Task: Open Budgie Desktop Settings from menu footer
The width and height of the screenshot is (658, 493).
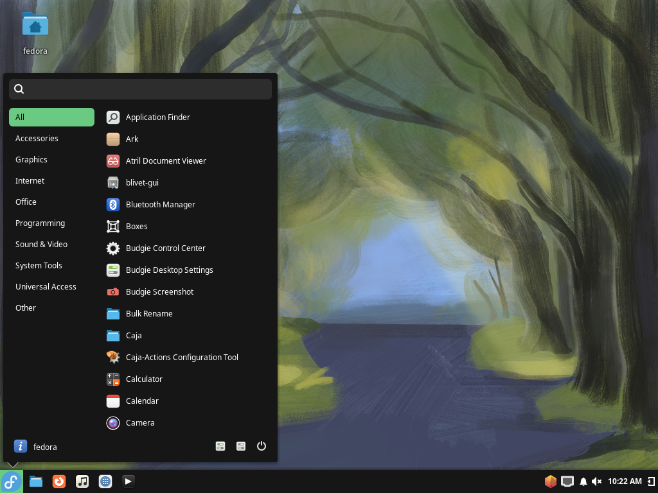Action: [x=220, y=446]
